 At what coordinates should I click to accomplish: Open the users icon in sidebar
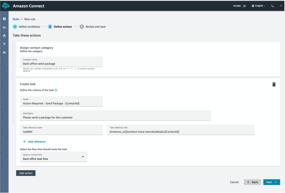[x=4, y=52]
